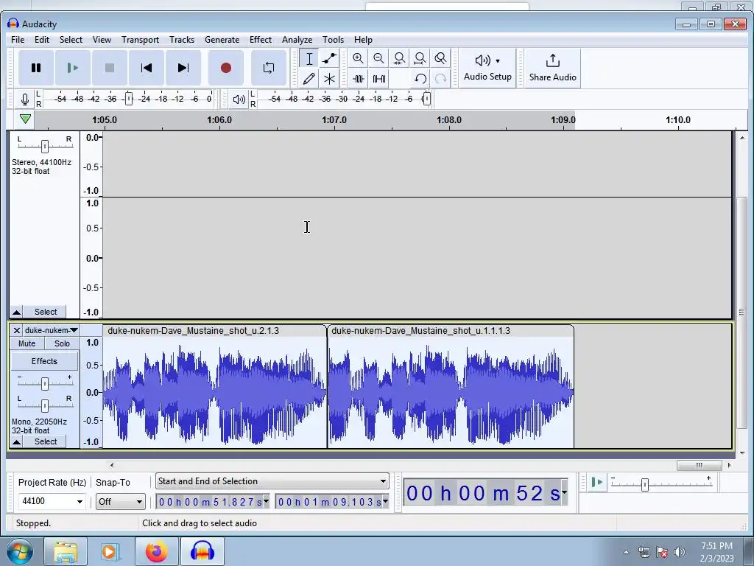Click the Play button in transport toolbar

click(x=73, y=68)
